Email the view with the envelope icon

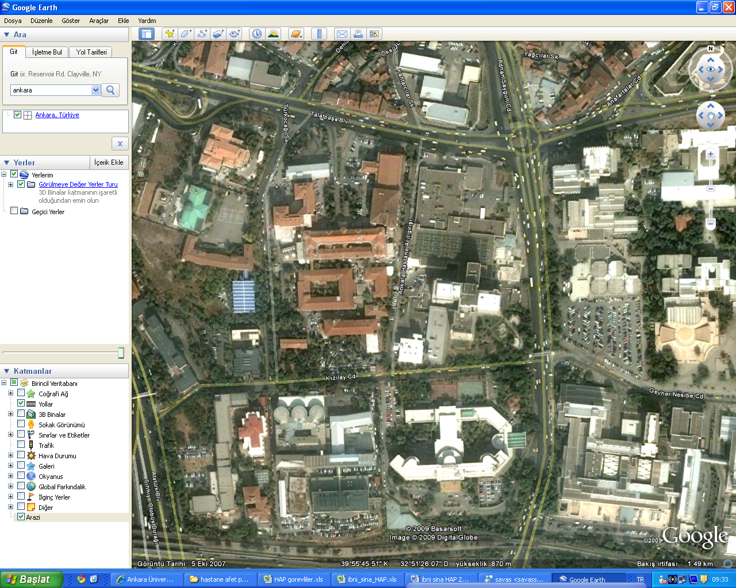pyautogui.click(x=342, y=34)
